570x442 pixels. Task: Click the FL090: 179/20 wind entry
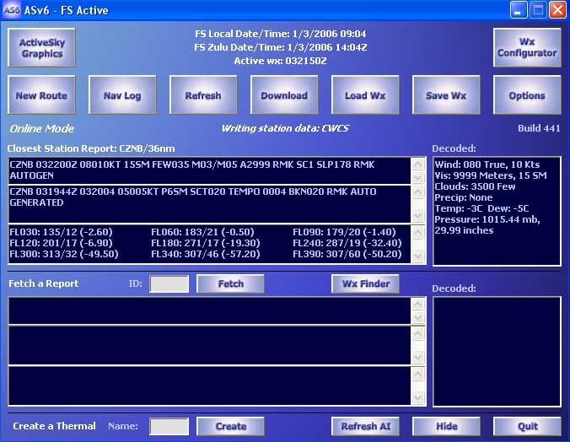click(x=344, y=232)
